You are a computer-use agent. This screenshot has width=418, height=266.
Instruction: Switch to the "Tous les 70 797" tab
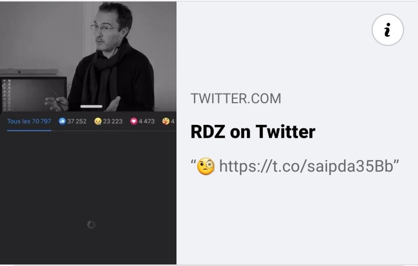coord(29,121)
